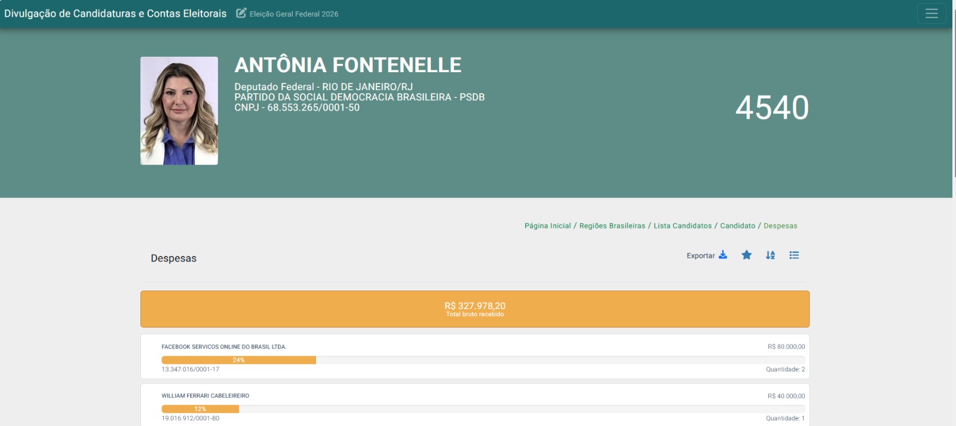Click the blue star favorite icon
Viewport: 956px width, 426px height.
click(746, 255)
